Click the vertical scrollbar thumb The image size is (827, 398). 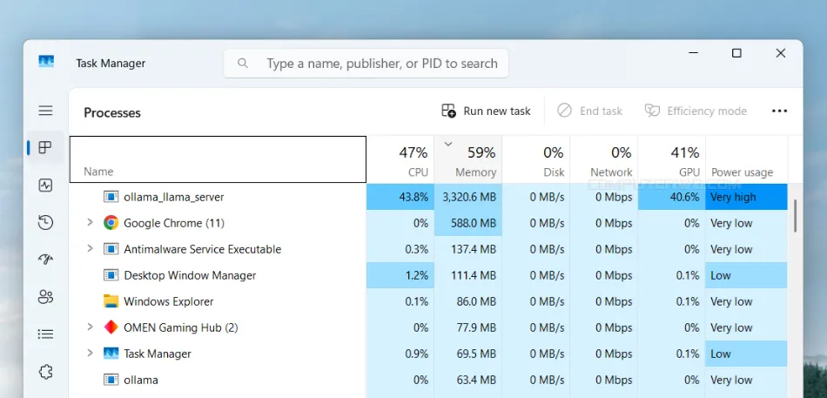coord(796,216)
